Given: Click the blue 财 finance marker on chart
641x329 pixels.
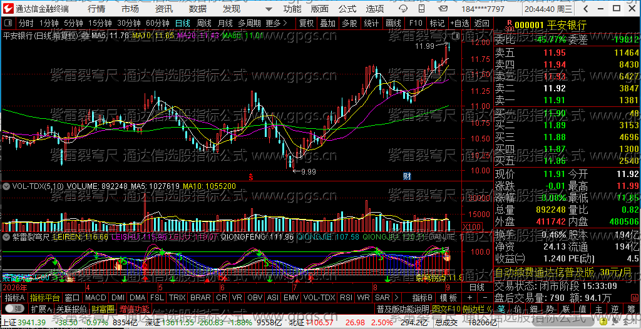Looking at the screenshot, I should click(x=407, y=176).
